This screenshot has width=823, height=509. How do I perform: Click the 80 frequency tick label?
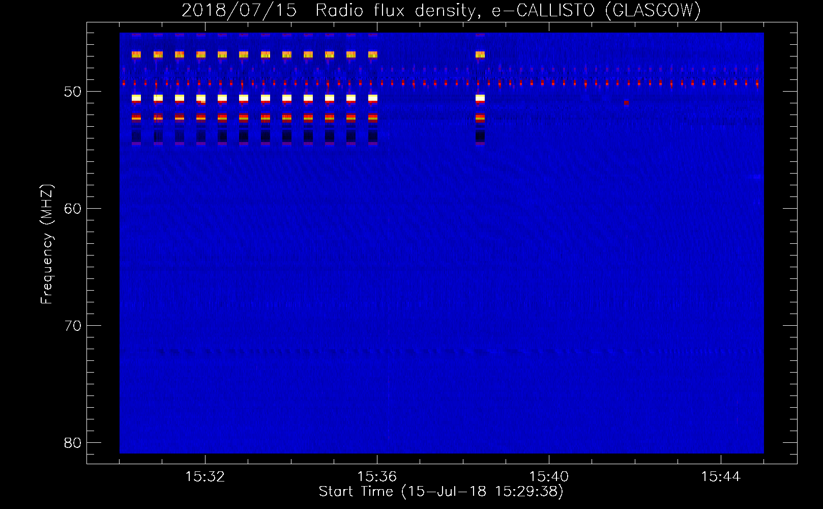tap(73, 443)
